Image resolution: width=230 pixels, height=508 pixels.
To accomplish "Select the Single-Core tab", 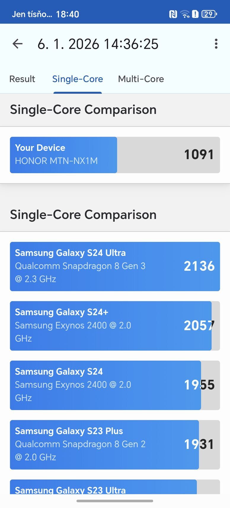I will coord(77,79).
